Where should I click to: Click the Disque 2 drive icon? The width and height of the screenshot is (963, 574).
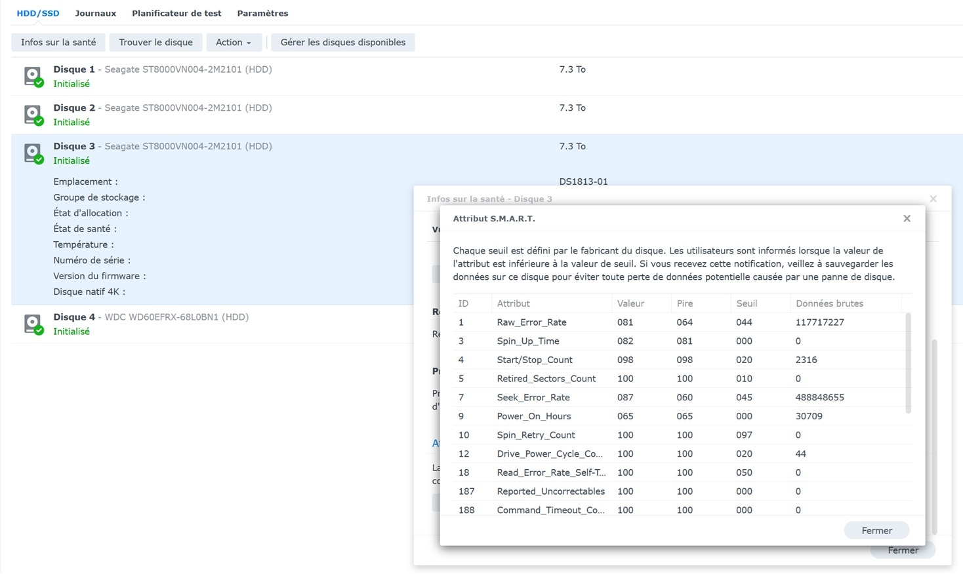click(33, 115)
